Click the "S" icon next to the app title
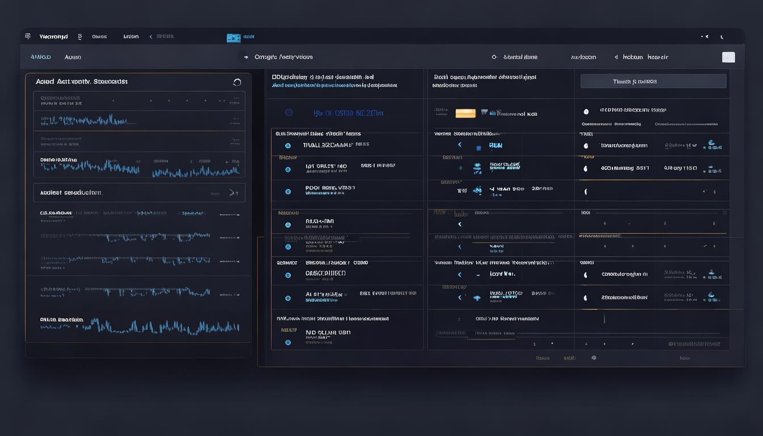763x436 pixels. 79,36
